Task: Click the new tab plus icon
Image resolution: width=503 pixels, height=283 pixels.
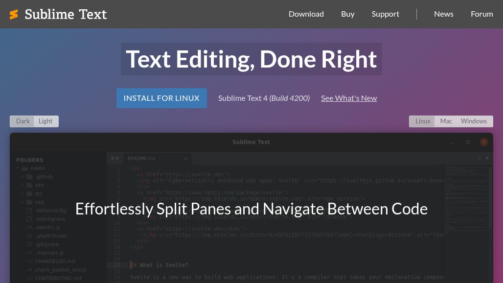Action: (480, 158)
